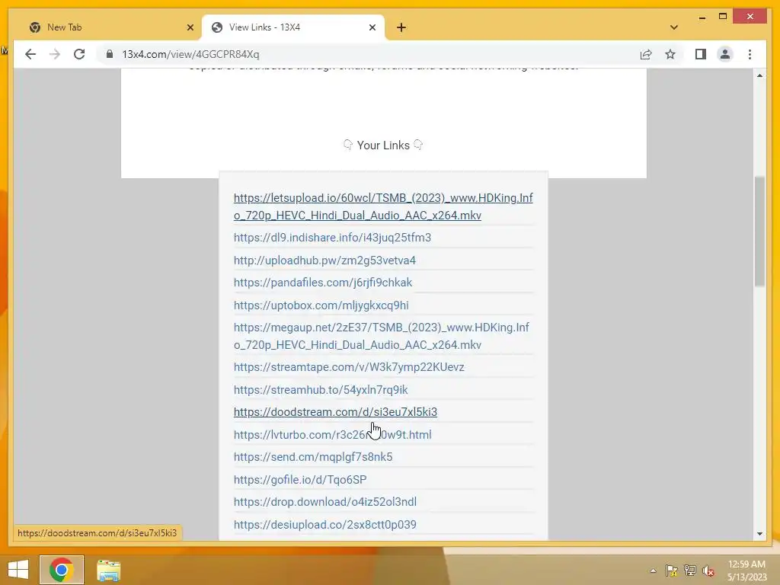Expand the tab search dropdown
This screenshot has width=780, height=585.
click(x=673, y=27)
